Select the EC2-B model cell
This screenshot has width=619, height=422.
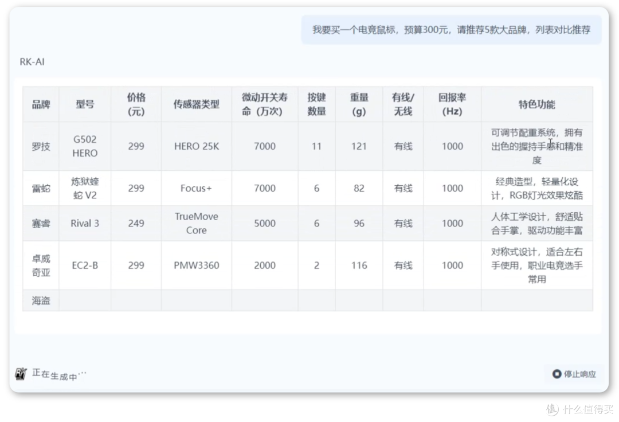pyautogui.click(x=85, y=265)
